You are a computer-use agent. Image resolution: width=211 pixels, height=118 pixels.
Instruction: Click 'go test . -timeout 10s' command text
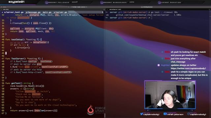click(164, 12)
